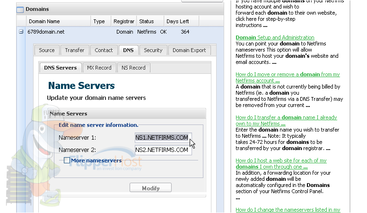
Task: Sort by Domain Name column header
Action: tap(58, 21)
